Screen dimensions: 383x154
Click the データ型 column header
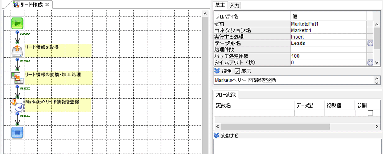(309, 105)
